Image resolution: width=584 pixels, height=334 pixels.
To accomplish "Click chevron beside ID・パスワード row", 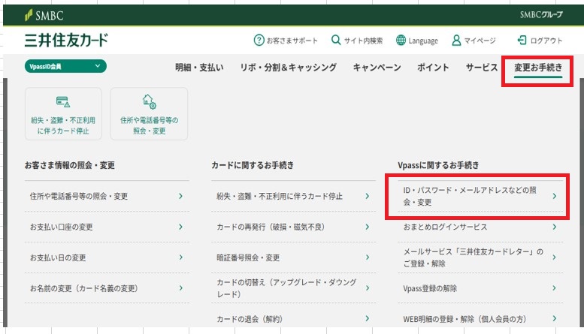I will (x=555, y=196).
